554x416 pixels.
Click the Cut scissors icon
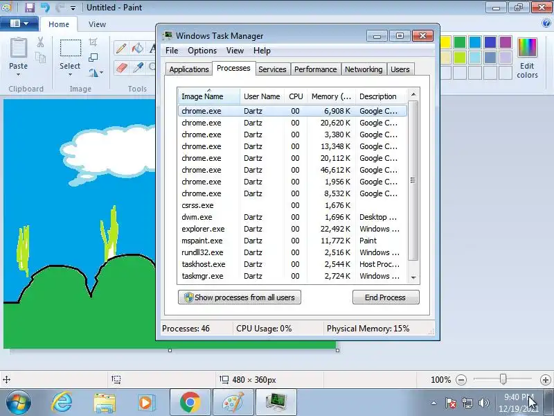pos(41,42)
